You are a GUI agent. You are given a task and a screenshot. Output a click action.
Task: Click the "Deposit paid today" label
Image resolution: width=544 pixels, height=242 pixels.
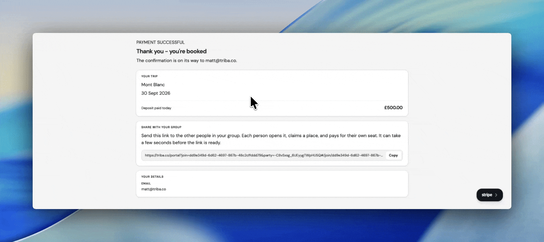pyautogui.click(x=156, y=108)
